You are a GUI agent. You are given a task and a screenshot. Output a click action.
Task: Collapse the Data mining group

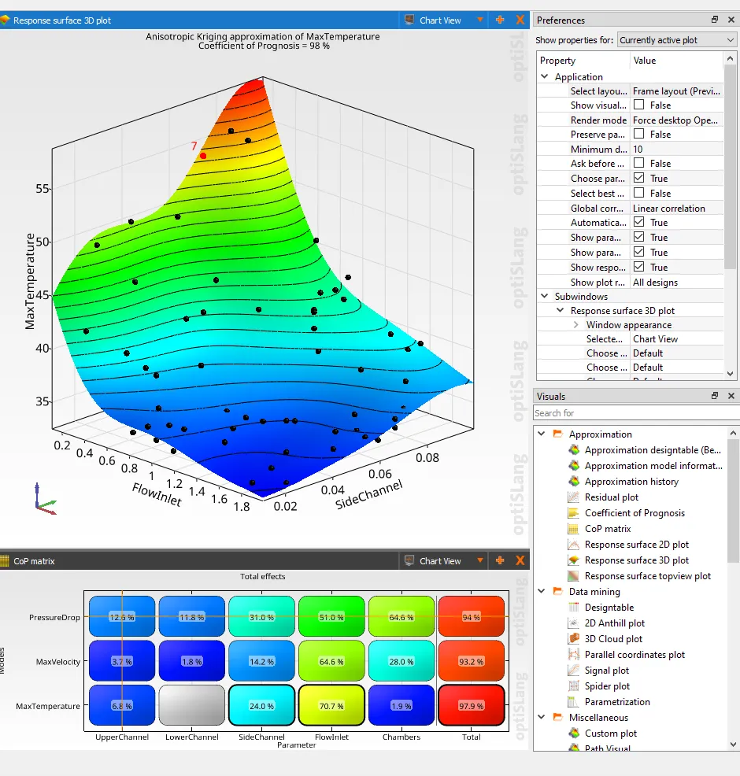point(542,591)
